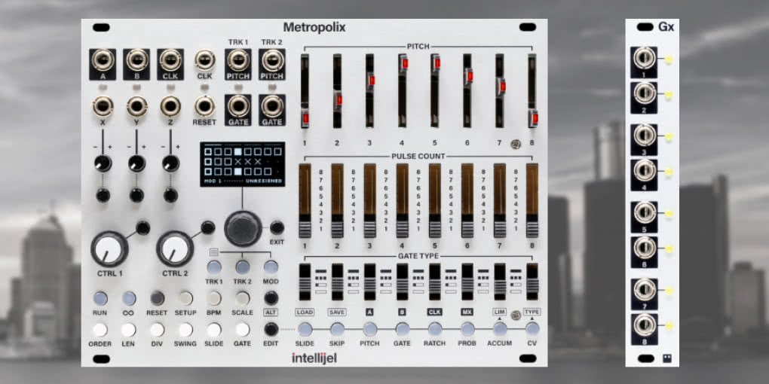
Task: Toggle the stage 1 SLIDE button
Action: [x=305, y=329]
